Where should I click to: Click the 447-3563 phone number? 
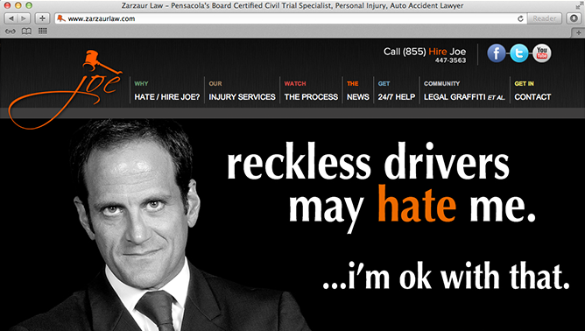[x=450, y=60]
